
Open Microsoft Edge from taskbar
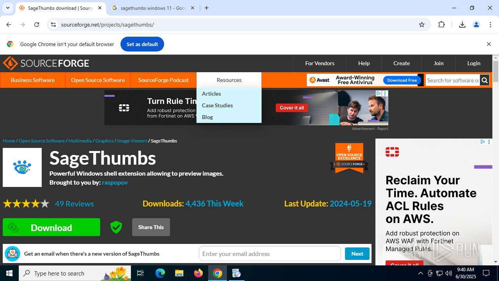pos(160,273)
